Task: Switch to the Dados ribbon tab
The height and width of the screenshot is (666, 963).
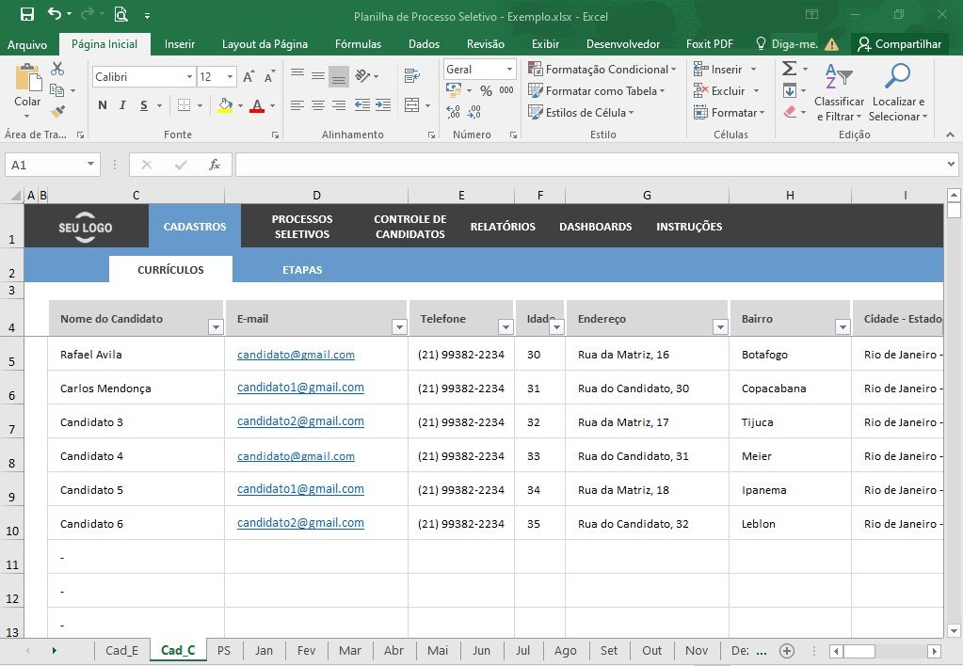Action: 424,44
